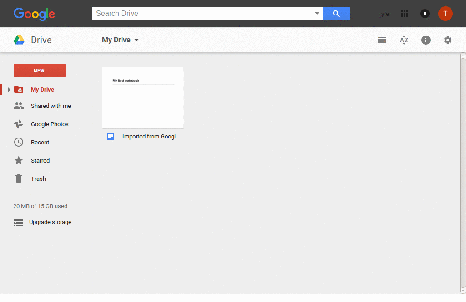Click the Upgrade storage link
Screen dimensions: 466x302
50,222
